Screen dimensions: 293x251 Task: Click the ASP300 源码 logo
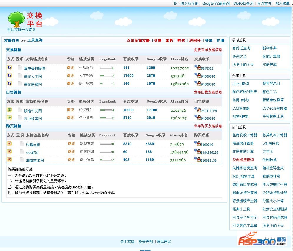pos(261,239)
